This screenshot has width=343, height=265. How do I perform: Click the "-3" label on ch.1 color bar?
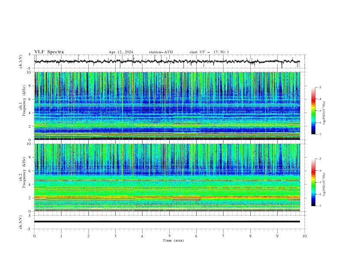pyautogui.click(x=320, y=87)
